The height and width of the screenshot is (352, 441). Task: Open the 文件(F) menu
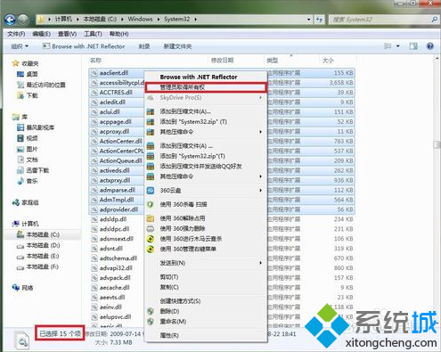[16, 34]
